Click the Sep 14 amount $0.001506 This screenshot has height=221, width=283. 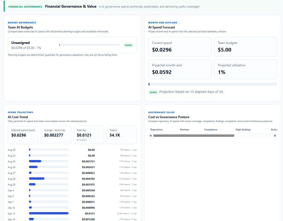pyautogui.click(x=88, y=219)
